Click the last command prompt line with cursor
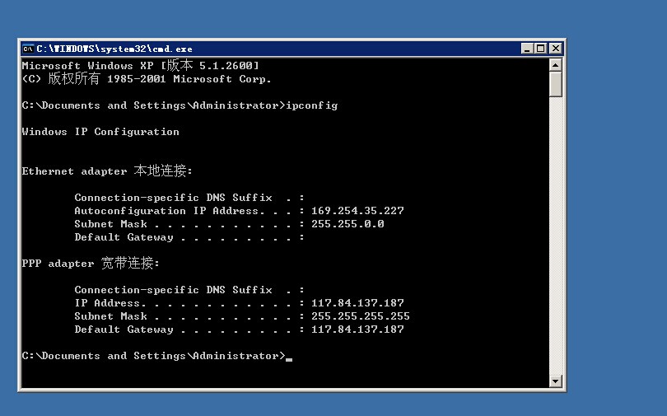667x416 pixels. point(157,356)
